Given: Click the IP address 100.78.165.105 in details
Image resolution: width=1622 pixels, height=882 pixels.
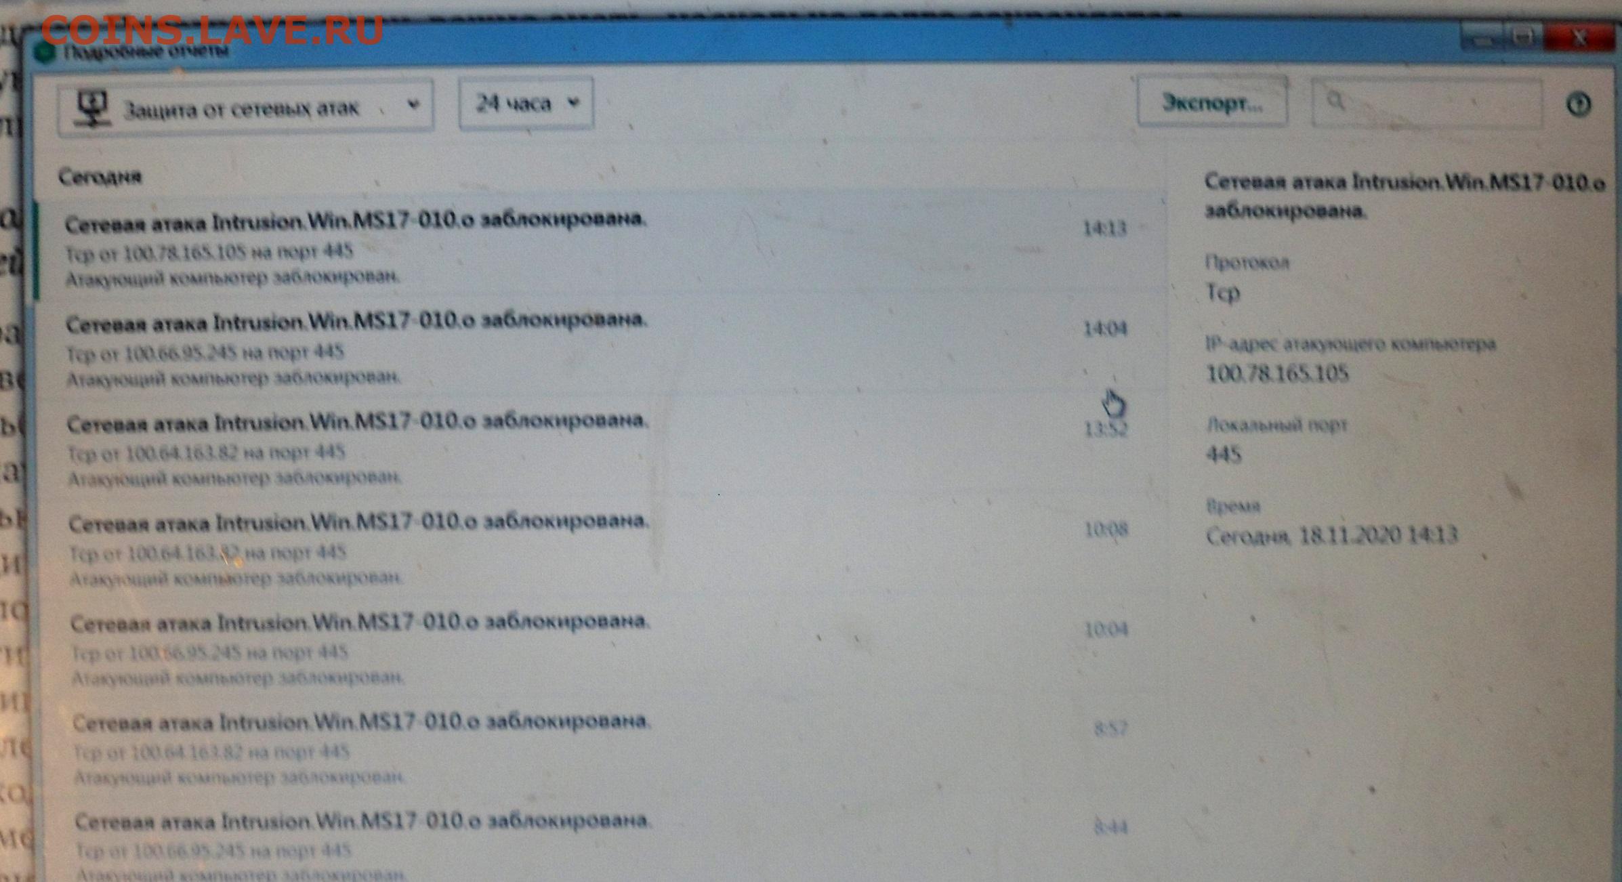Looking at the screenshot, I should pos(1278,373).
